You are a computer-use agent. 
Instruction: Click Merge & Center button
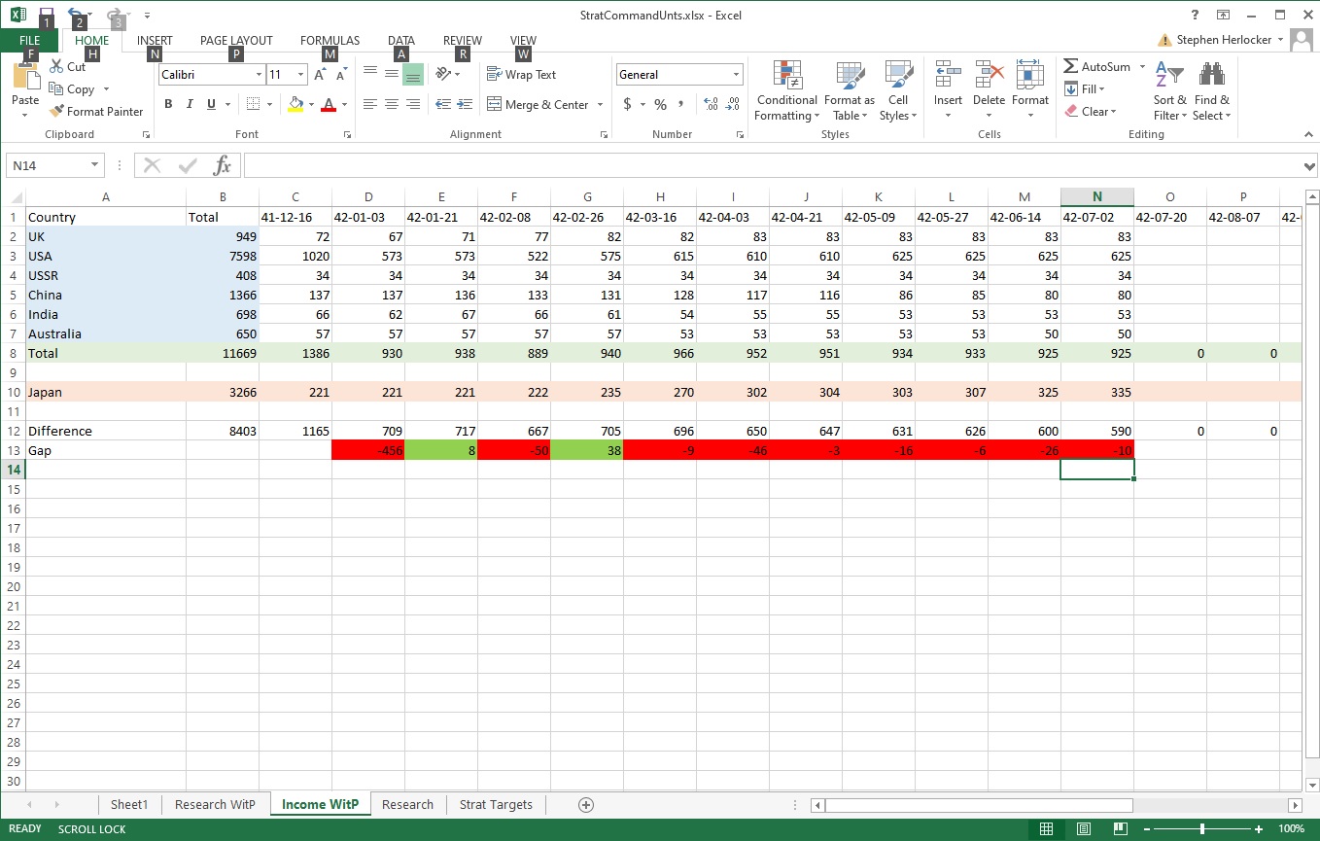538,105
